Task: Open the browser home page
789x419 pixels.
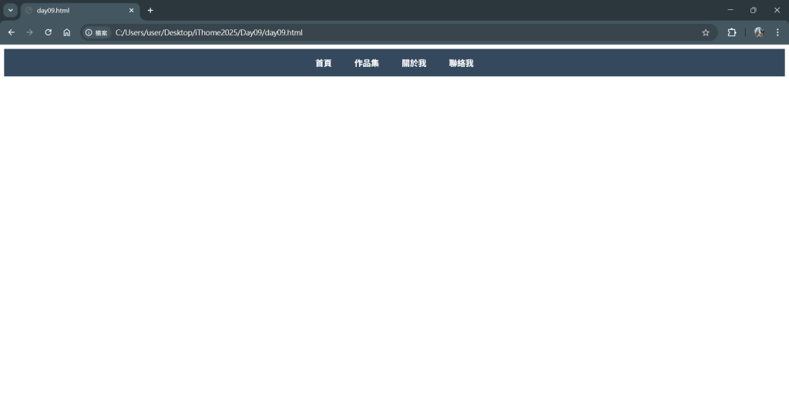Action: coord(67,32)
